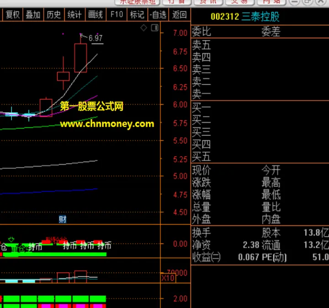Open the 统计 statistics tool
Screen dimensions: 329x308
click(x=74, y=15)
